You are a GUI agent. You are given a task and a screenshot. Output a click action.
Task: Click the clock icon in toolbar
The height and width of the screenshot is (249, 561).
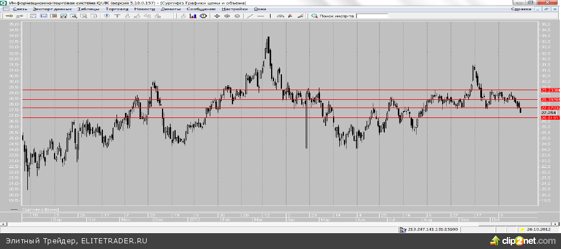coord(203,16)
